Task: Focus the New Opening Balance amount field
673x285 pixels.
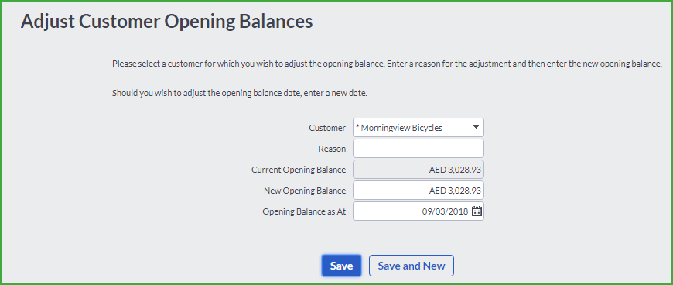Action: (x=418, y=191)
